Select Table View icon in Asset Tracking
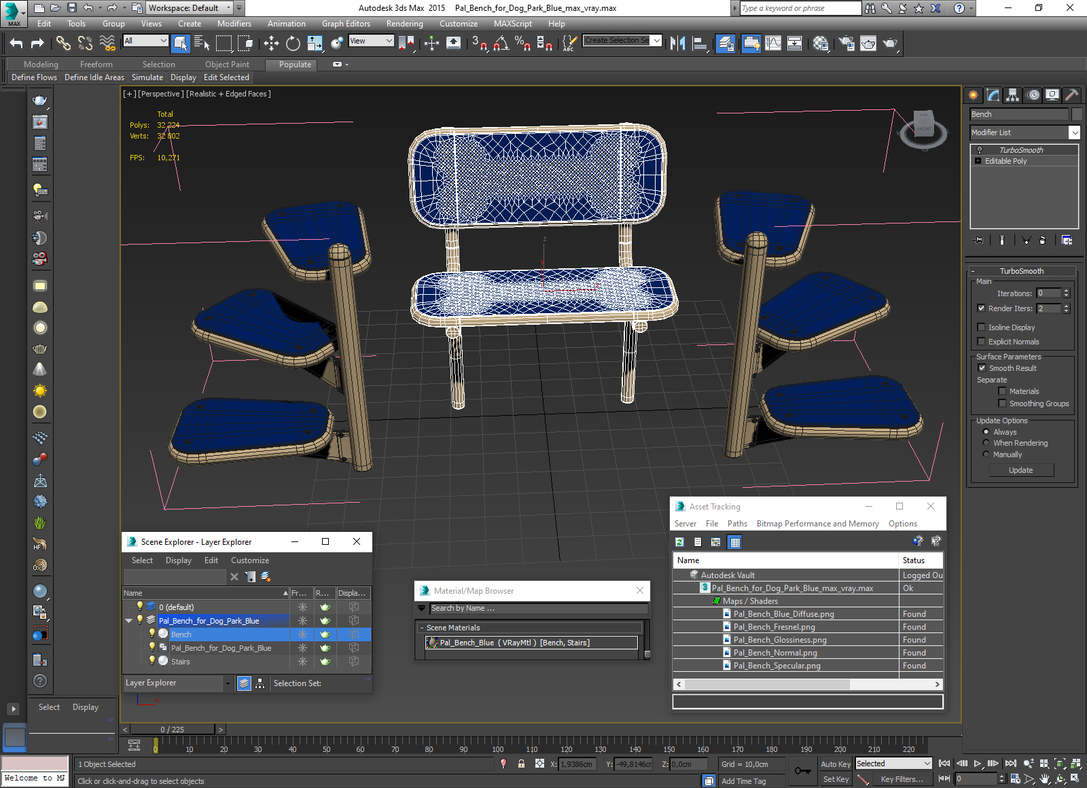This screenshot has width=1087, height=788. pyautogui.click(x=734, y=542)
